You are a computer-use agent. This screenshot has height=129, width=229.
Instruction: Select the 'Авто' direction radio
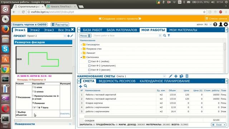[x=42, y=107]
